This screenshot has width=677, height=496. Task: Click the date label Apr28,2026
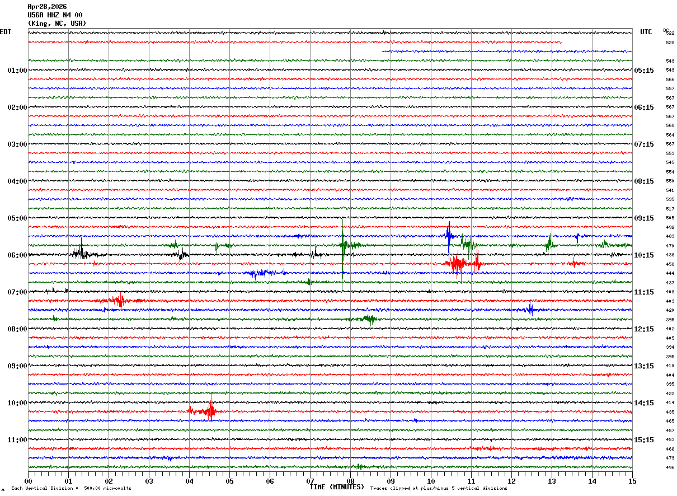click(x=47, y=7)
